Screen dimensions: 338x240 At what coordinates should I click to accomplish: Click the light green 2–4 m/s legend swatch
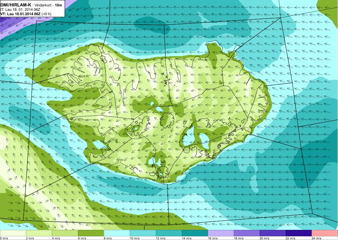pyautogui.click(x=39, y=233)
